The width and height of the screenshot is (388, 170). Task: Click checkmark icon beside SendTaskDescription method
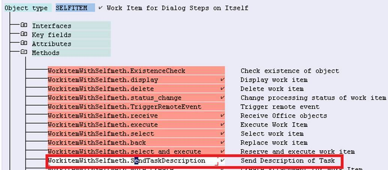coord(223,160)
